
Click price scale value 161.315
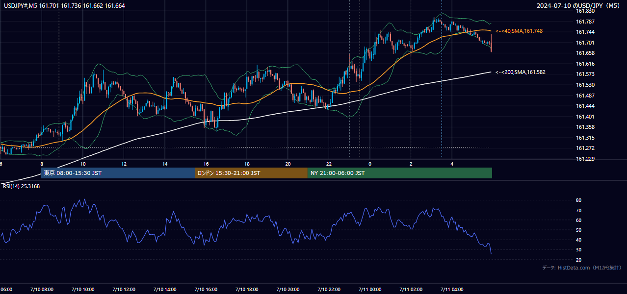pos(585,138)
